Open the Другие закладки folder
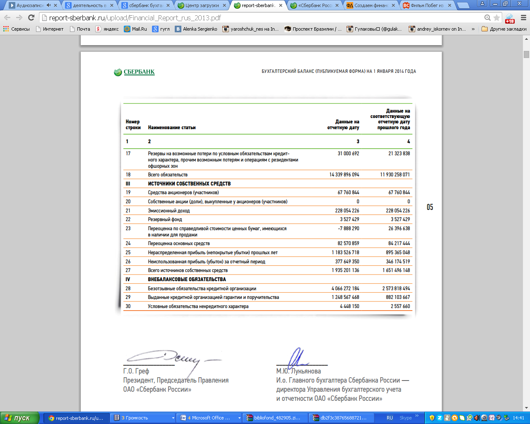The width and height of the screenshot is (530, 424). pos(504,29)
